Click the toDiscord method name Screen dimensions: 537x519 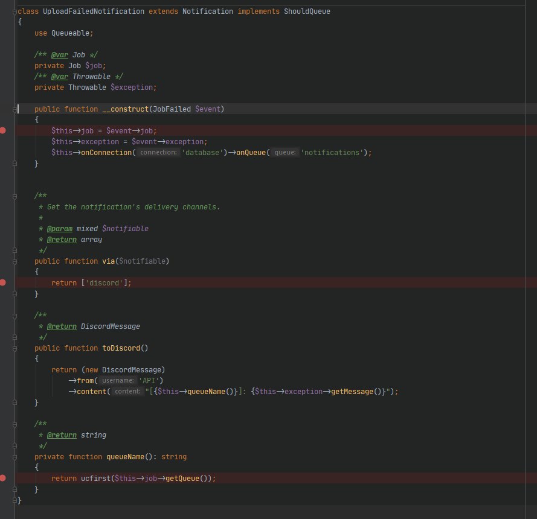[121, 348]
